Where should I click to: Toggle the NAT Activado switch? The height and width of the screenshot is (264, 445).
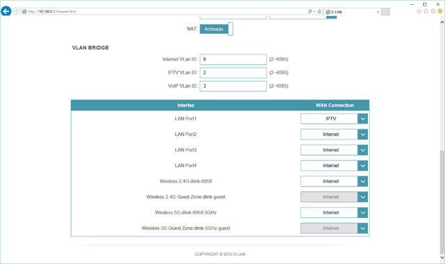(x=216, y=29)
